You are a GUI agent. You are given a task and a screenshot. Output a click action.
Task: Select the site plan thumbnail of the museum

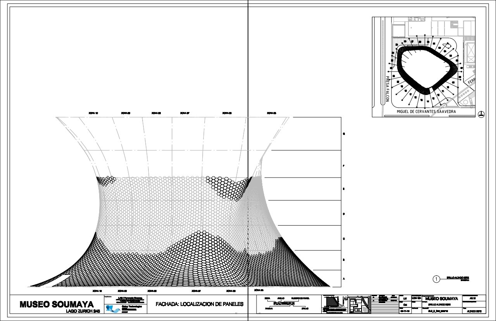click(x=424, y=67)
